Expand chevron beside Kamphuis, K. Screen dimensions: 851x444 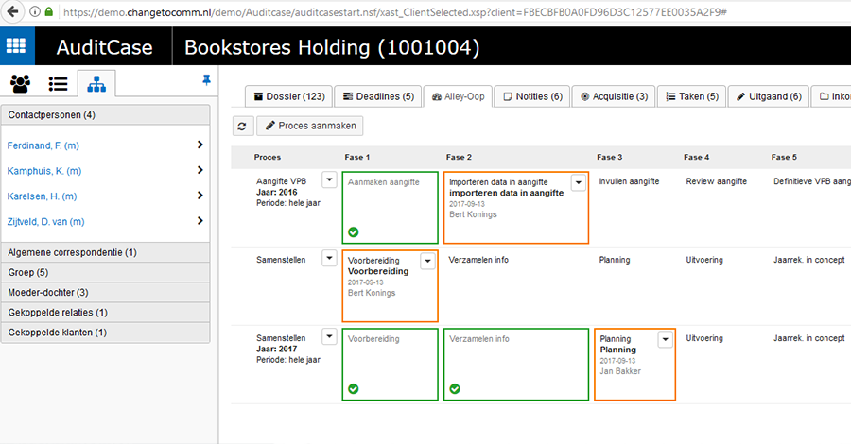pos(200,170)
